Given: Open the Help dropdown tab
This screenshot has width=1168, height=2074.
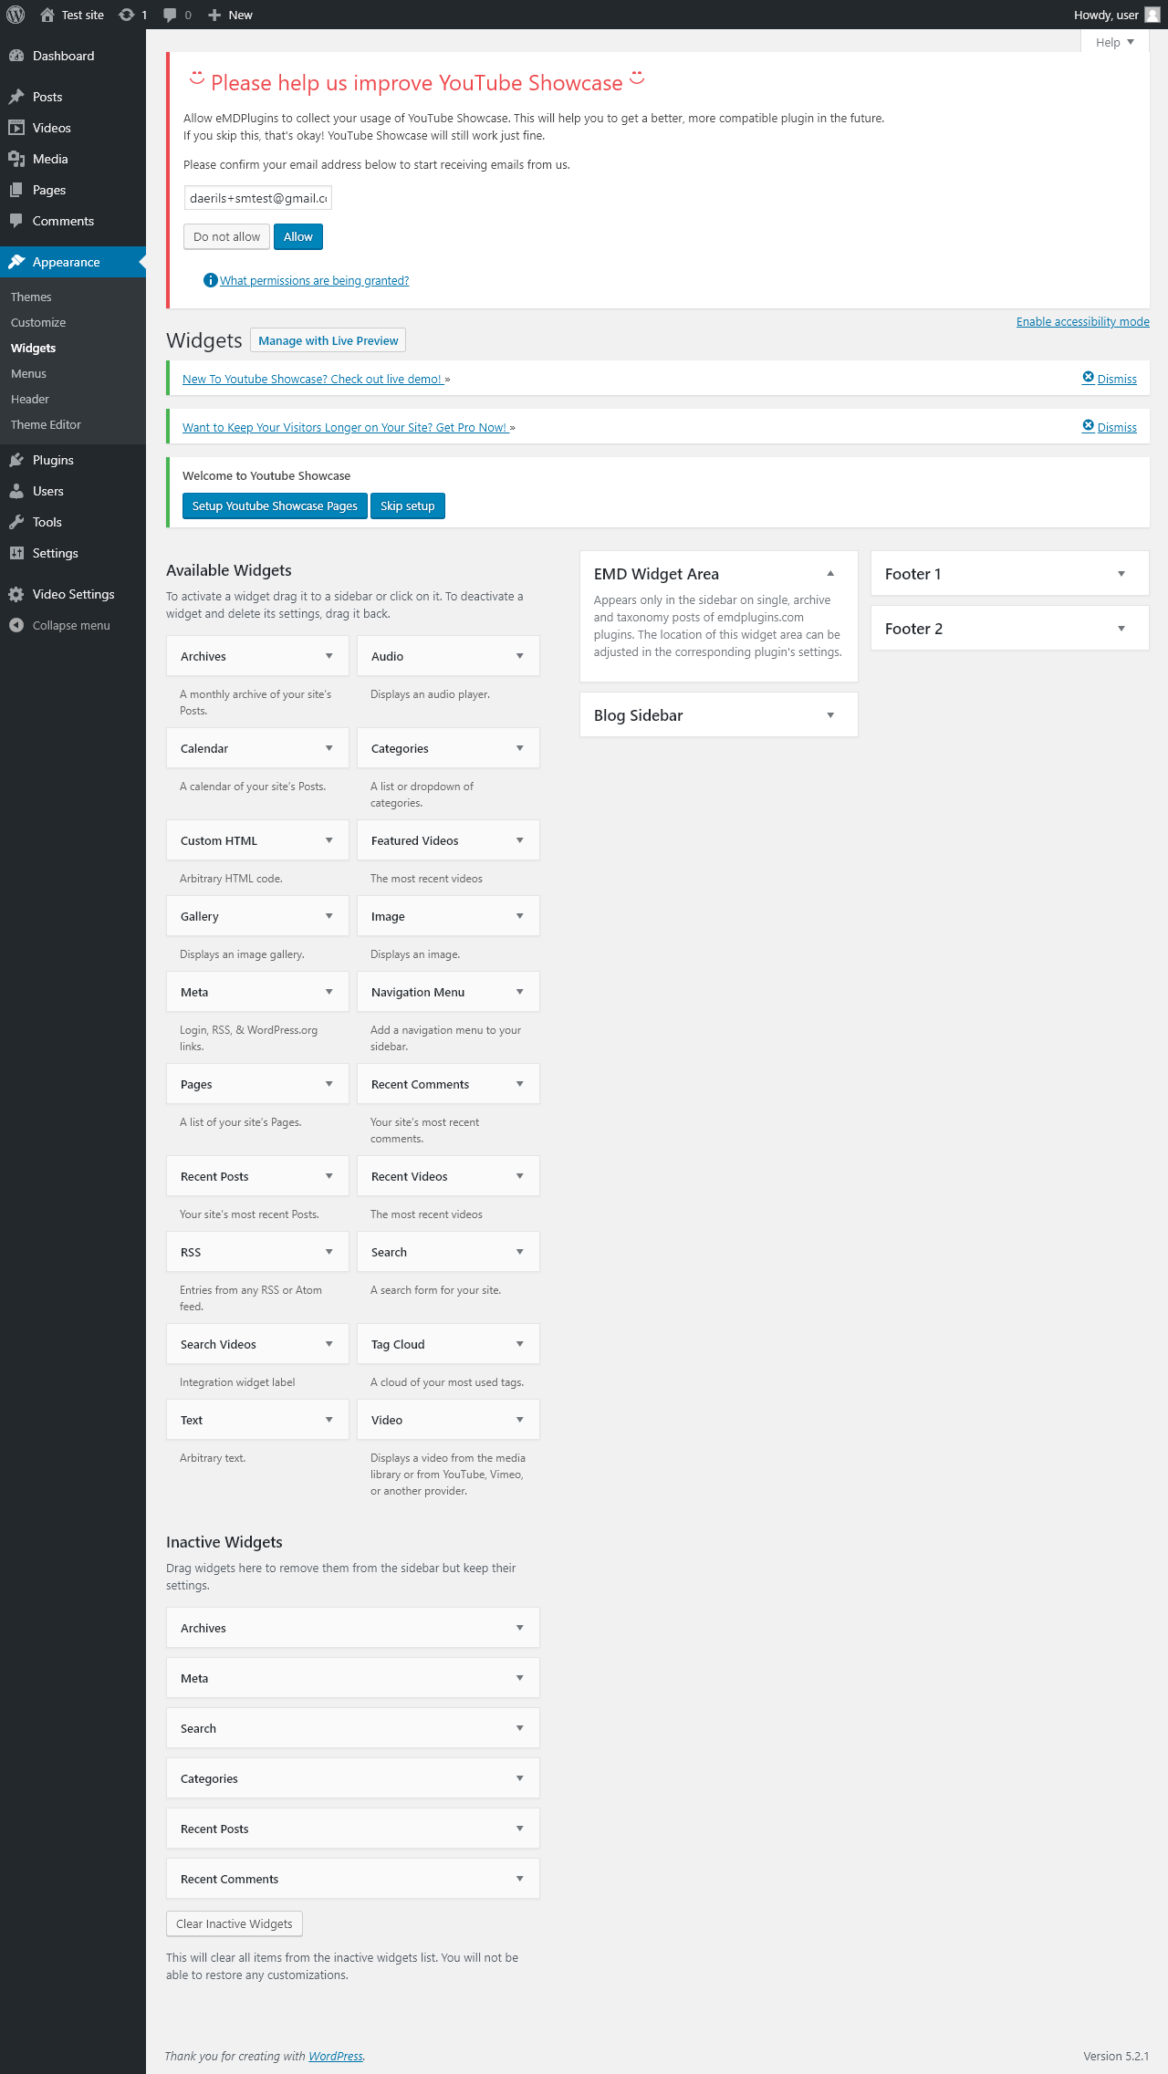Looking at the screenshot, I should point(1114,42).
